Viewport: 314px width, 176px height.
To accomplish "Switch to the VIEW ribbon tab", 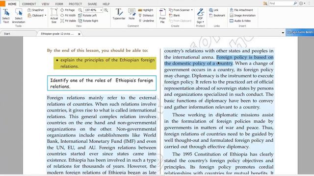I will (46, 4).
